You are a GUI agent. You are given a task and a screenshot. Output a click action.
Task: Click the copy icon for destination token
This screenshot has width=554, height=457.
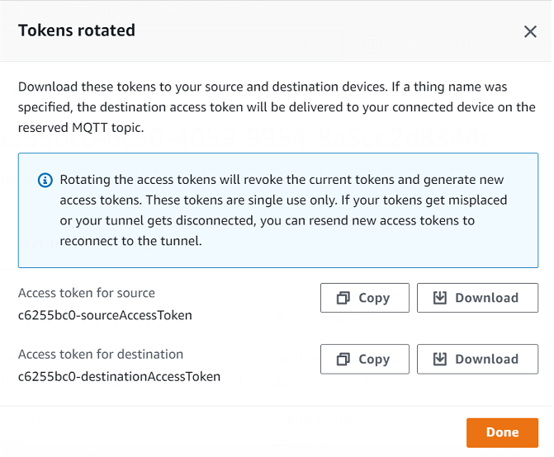click(343, 359)
